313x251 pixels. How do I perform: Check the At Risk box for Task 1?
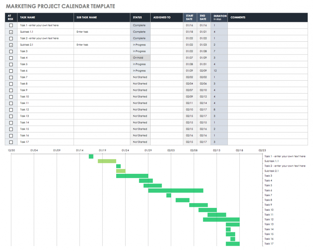[x=11, y=25]
